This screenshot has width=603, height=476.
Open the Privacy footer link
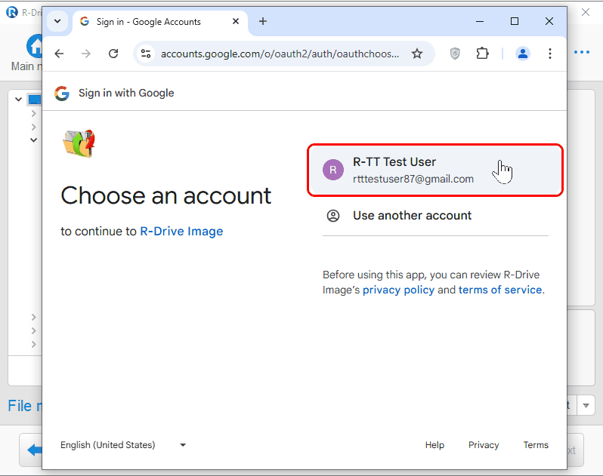coord(484,445)
